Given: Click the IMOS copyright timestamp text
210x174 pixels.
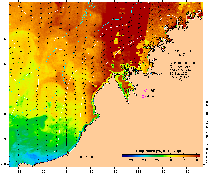Looking at the screenshot, I should 207,132.
